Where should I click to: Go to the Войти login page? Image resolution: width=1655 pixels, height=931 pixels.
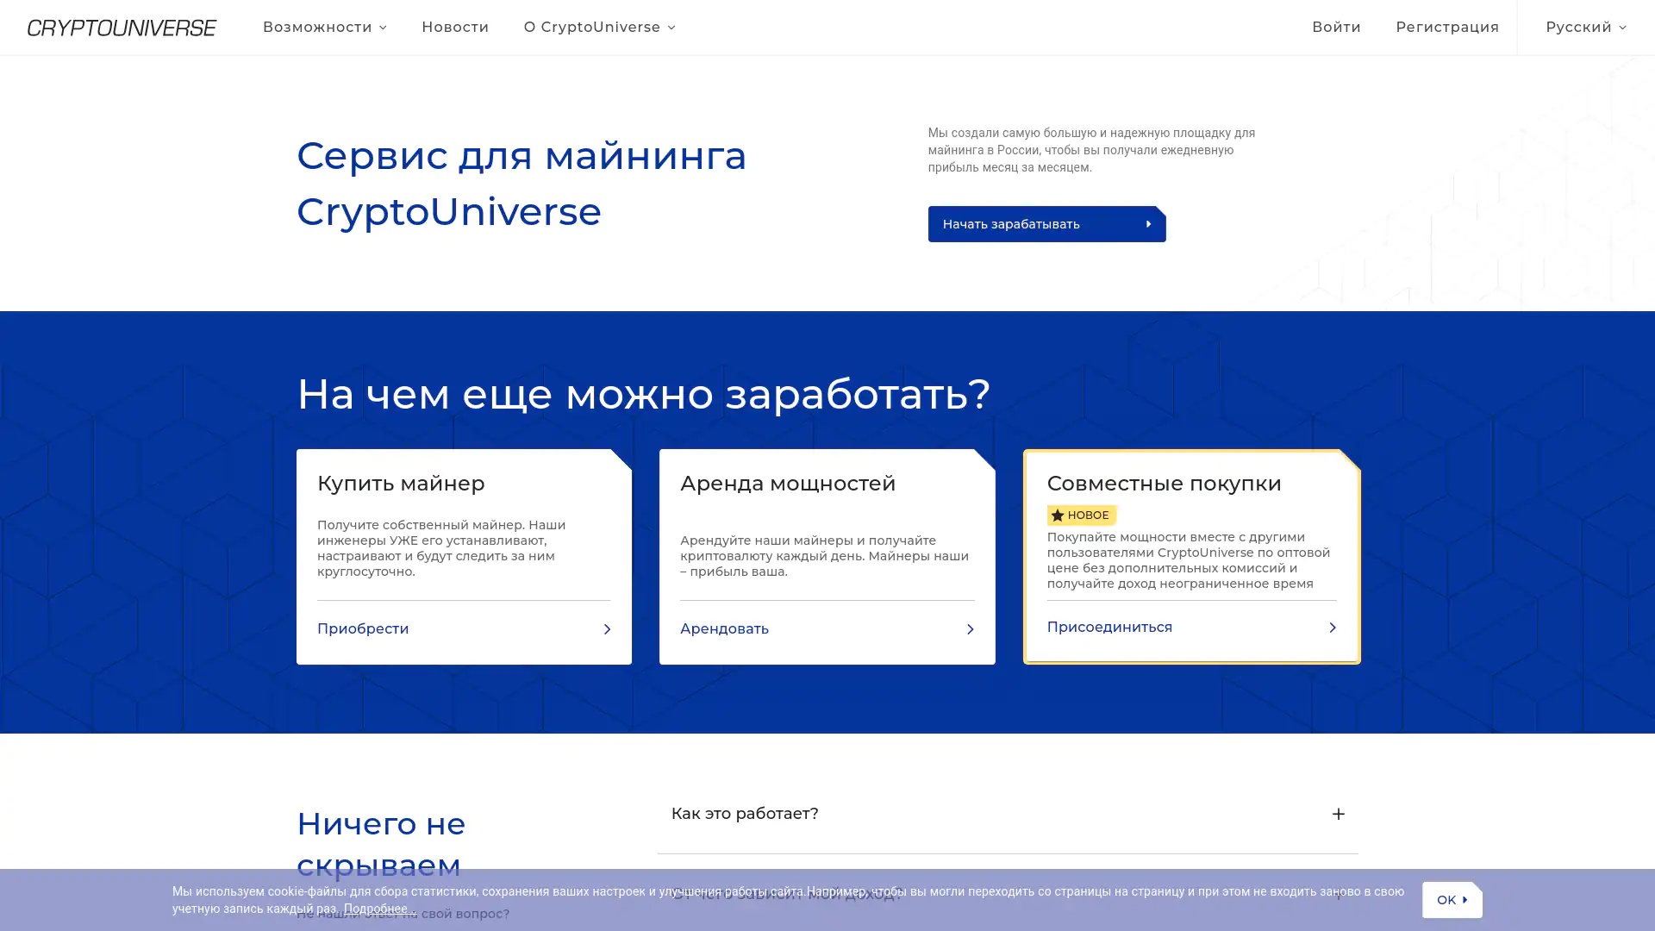(x=1336, y=28)
